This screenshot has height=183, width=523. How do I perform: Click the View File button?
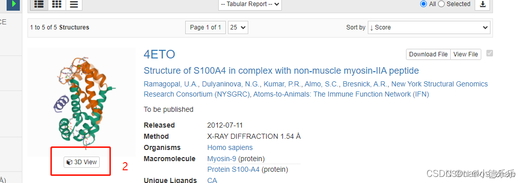point(466,54)
